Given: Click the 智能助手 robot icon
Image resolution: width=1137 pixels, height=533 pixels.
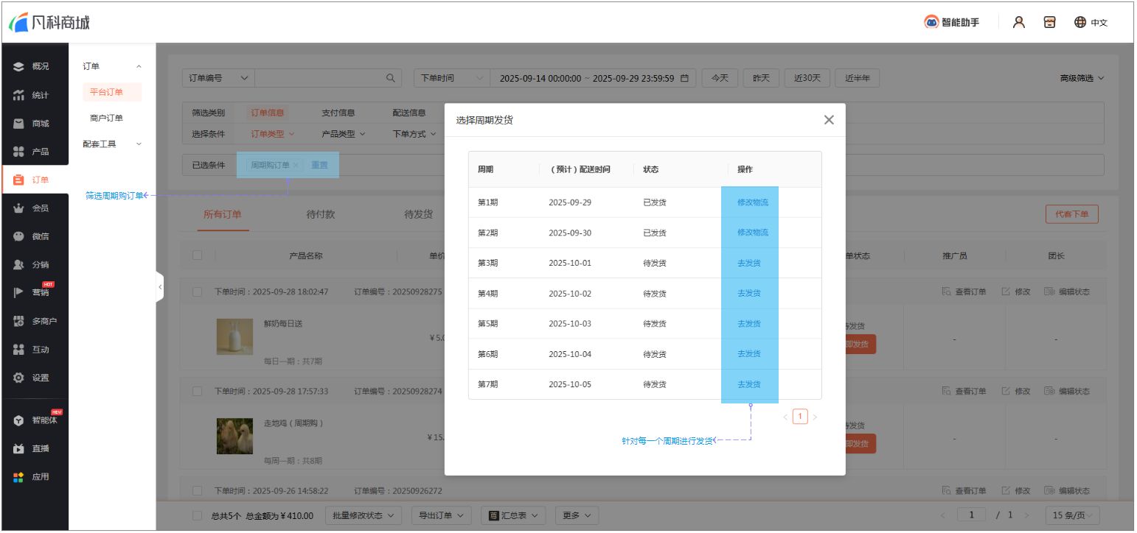Looking at the screenshot, I should (x=931, y=22).
